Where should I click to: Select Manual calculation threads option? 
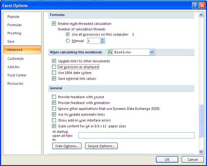(68, 41)
